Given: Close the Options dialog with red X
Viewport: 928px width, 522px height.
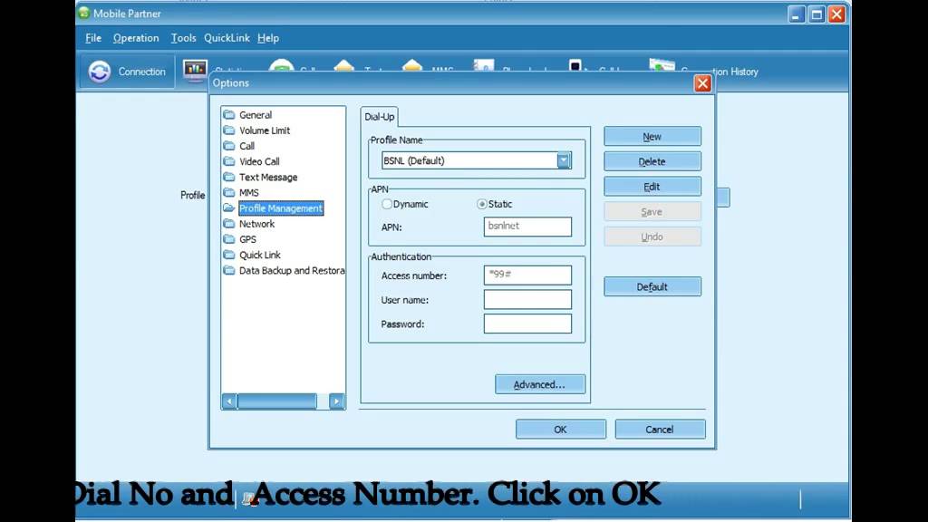Looking at the screenshot, I should point(702,83).
